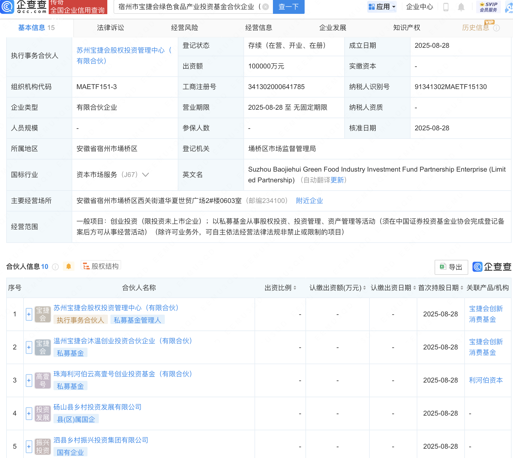Viewport: 513px width, 458px height.
Task: Click the partner info alert bell
Action: click(x=69, y=266)
